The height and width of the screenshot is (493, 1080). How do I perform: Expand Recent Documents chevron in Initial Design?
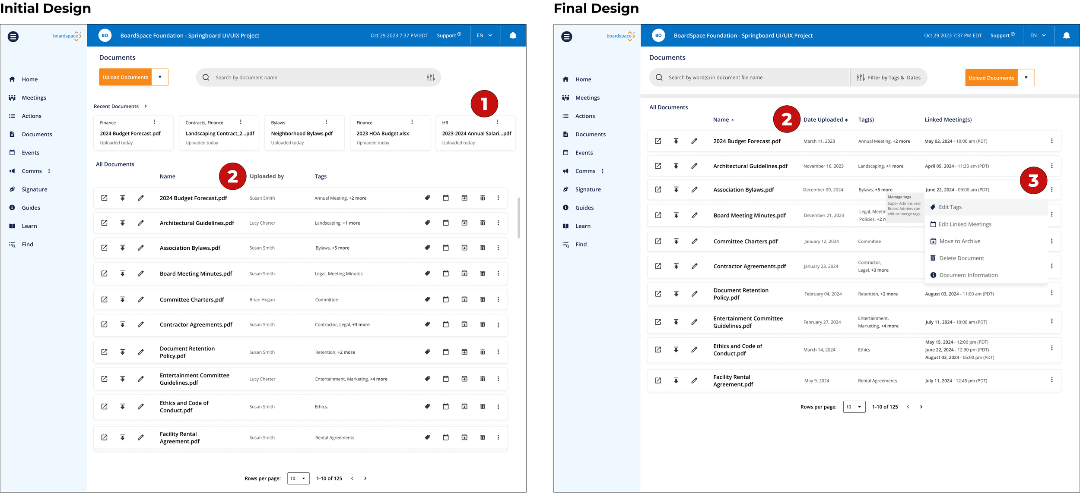tap(146, 106)
